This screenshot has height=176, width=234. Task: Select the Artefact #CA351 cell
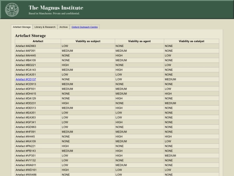[38, 75]
